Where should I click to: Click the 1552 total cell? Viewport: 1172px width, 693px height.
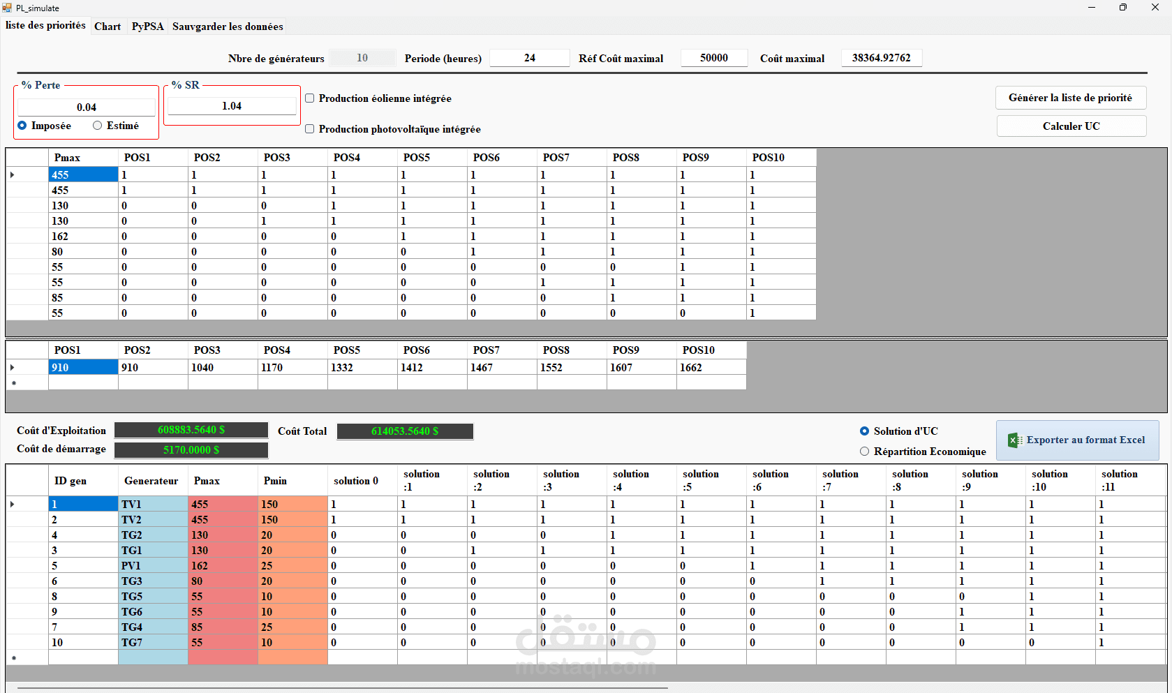[x=572, y=368]
